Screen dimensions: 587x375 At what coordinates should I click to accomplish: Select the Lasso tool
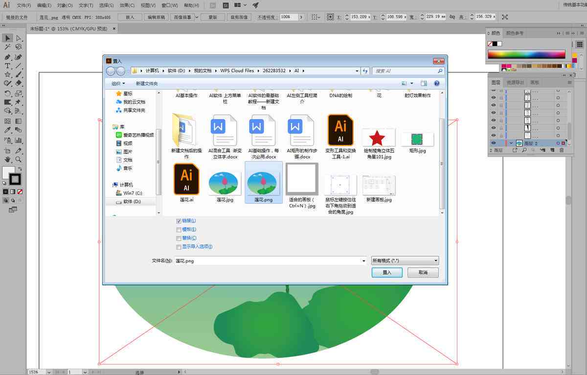19,47
